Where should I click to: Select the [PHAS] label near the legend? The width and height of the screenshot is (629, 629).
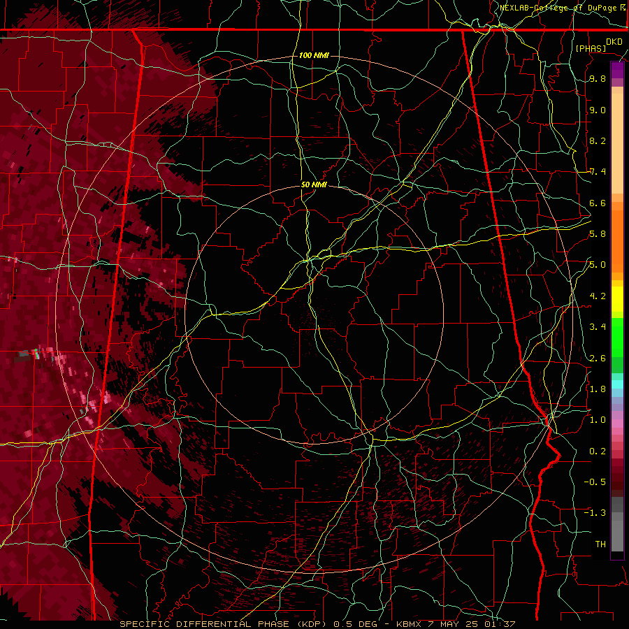[591, 48]
